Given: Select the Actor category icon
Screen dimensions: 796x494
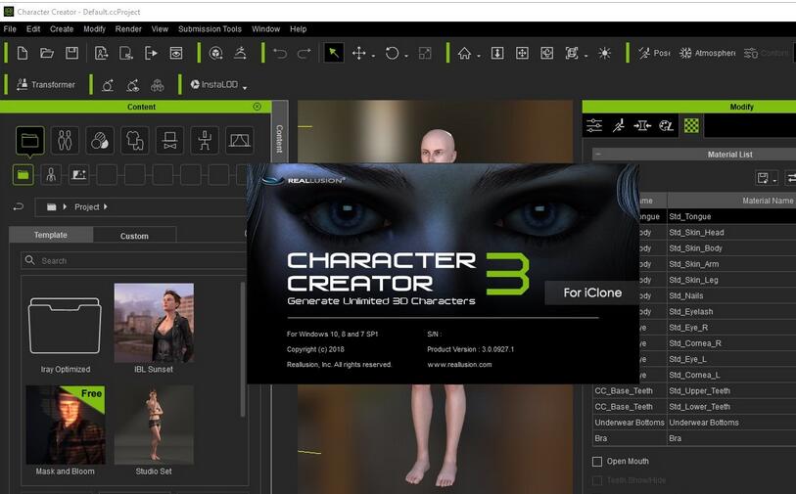Looking at the screenshot, I should tap(65, 140).
